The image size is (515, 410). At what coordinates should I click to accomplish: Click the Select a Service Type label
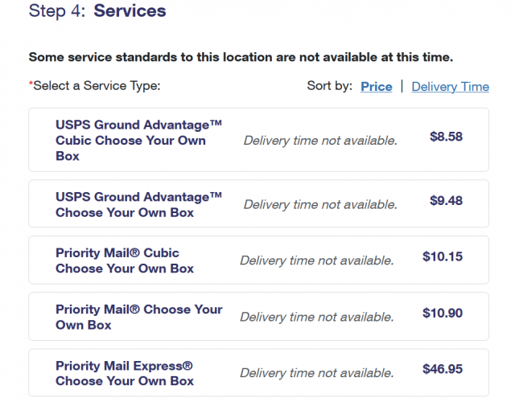tap(95, 85)
